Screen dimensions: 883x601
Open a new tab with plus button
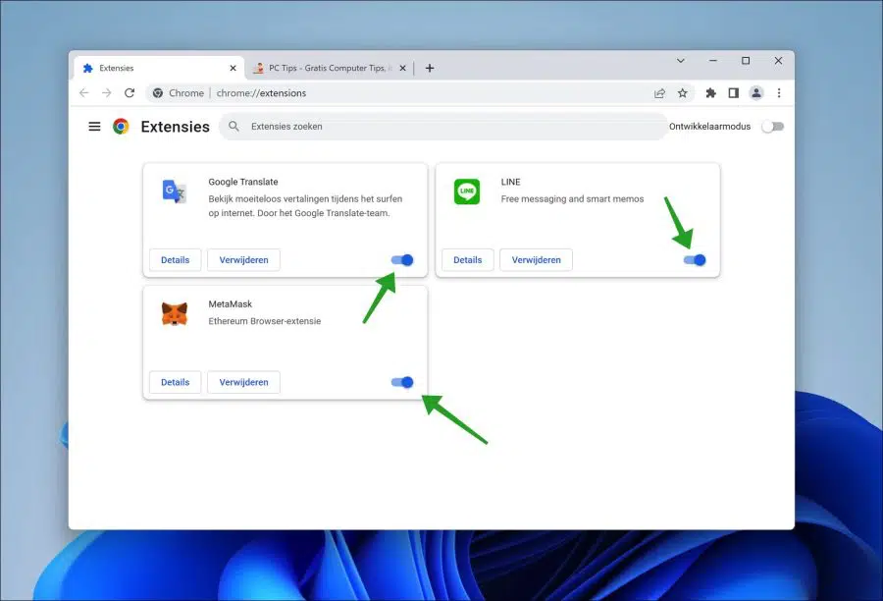[x=430, y=68]
